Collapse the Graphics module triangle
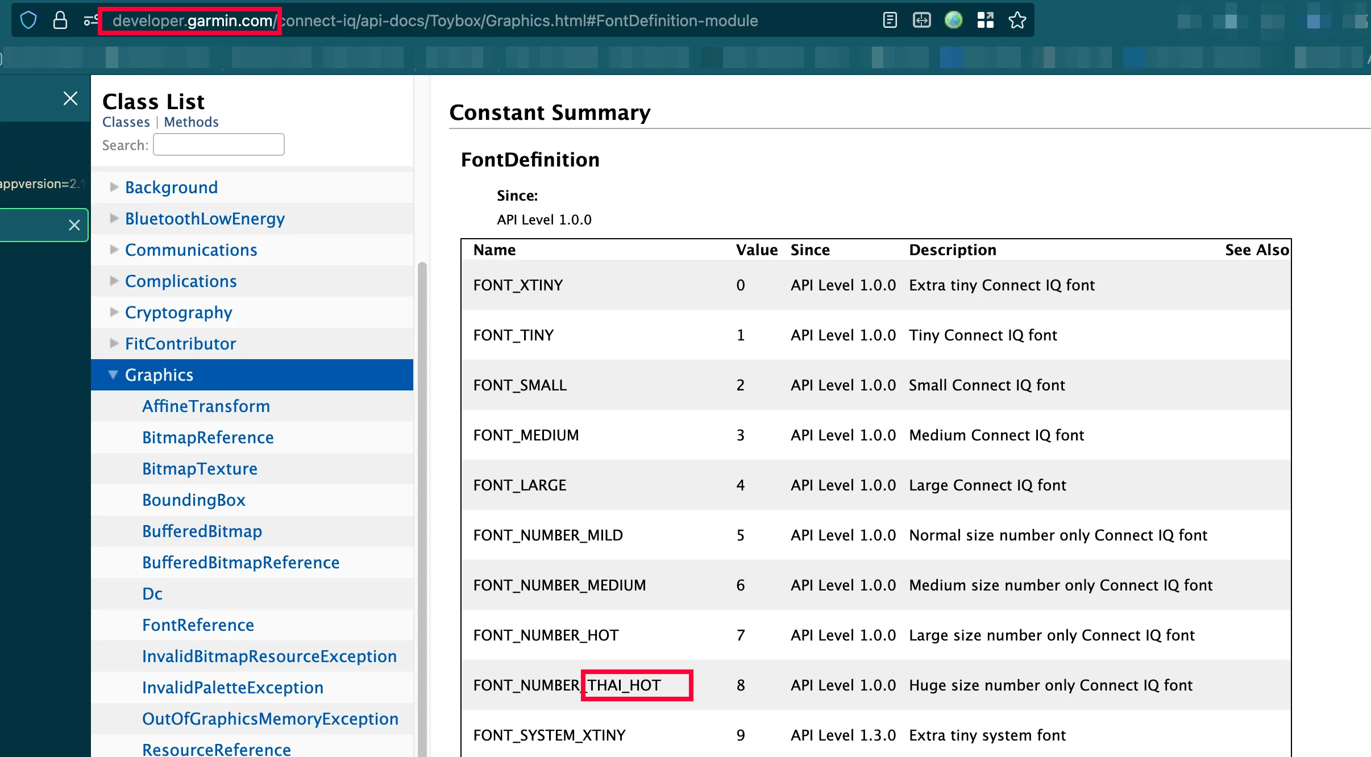The image size is (1371, 757). click(113, 375)
